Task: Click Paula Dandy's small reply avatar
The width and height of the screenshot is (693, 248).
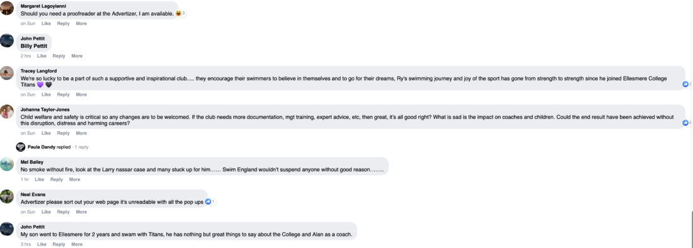Action: point(20,147)
